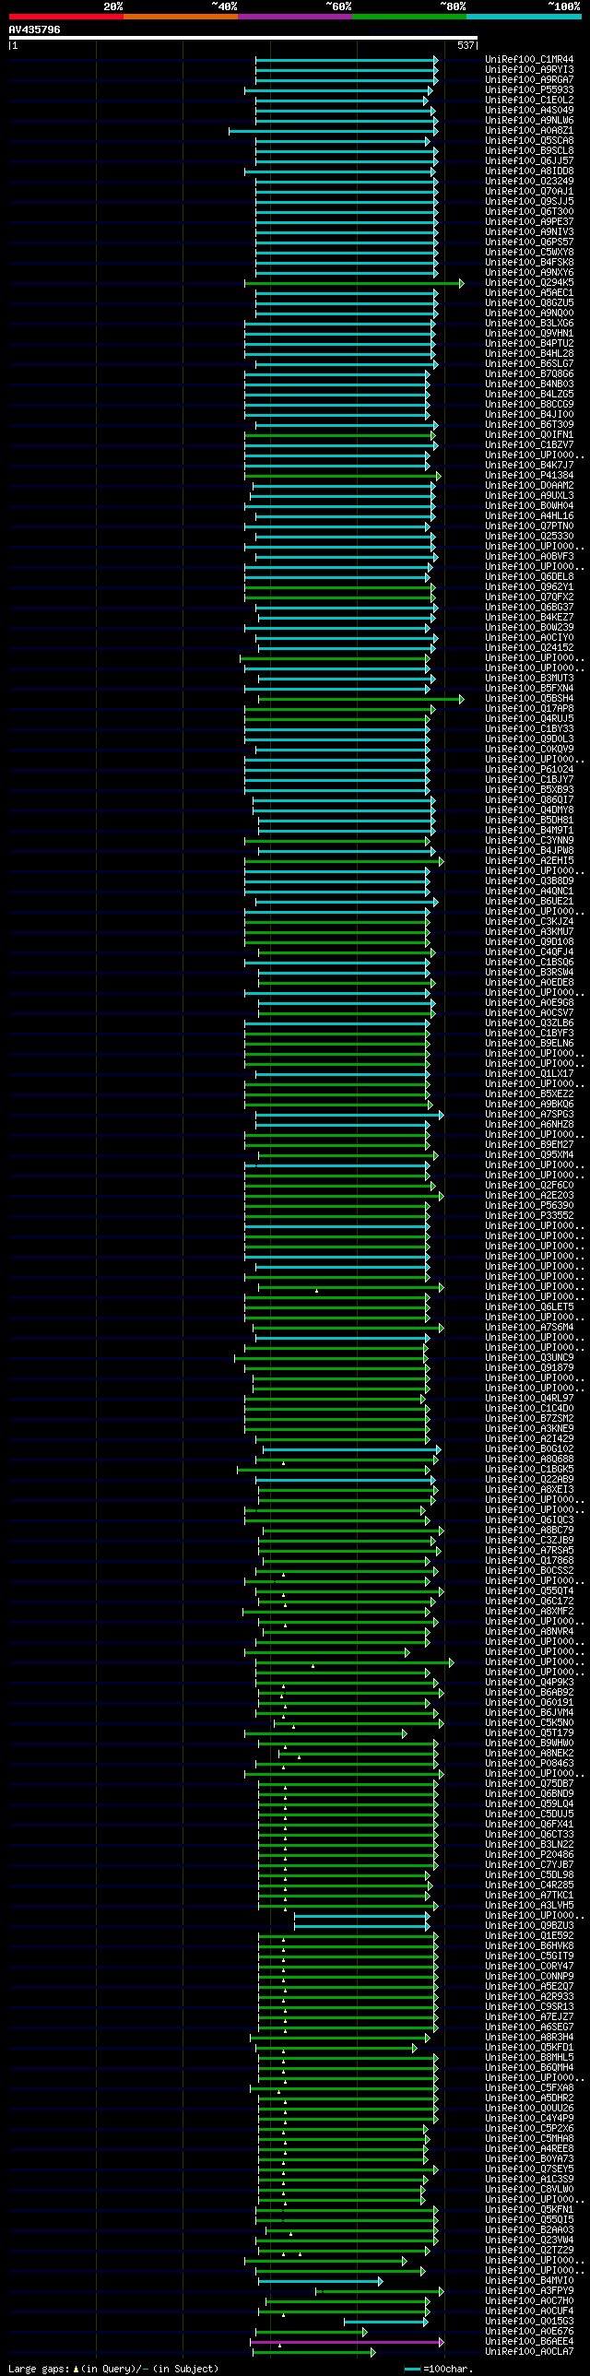Select label UniRef100_Q17868
The width and height of the screenshot is (590, 2376).
(529, 1561)
